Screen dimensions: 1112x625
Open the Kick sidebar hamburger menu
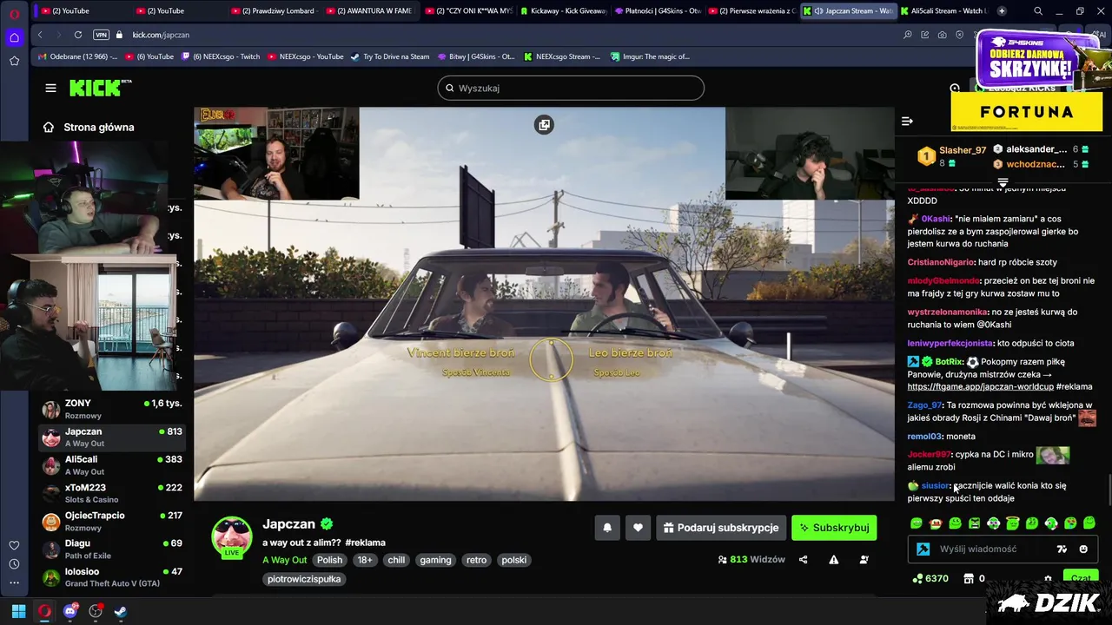click(x=50, y=88)
